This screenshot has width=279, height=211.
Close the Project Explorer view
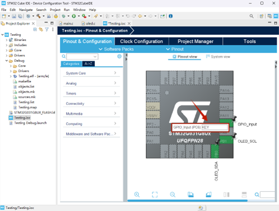[x=33, y=24]
